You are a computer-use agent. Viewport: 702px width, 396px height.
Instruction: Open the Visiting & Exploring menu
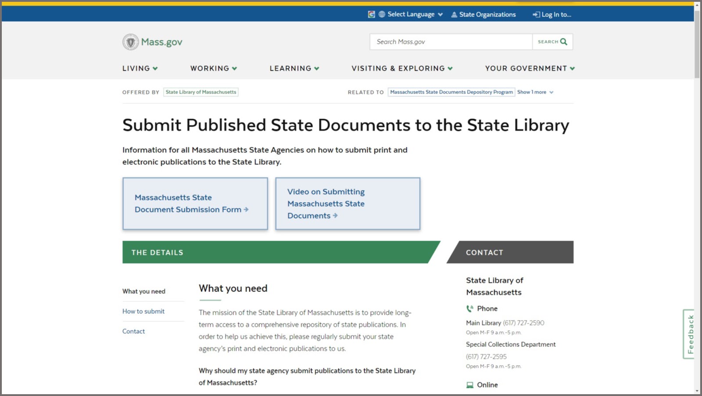click(401, 68)
